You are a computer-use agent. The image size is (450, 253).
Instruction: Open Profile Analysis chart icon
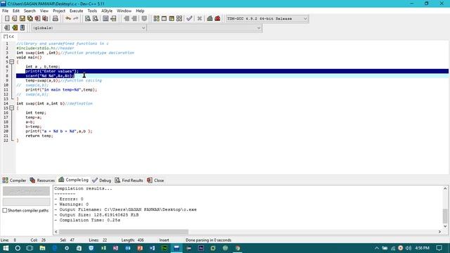point(210,19)
